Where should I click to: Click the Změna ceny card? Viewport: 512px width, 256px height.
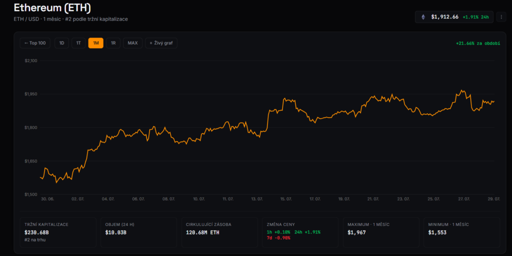point(300,232)
